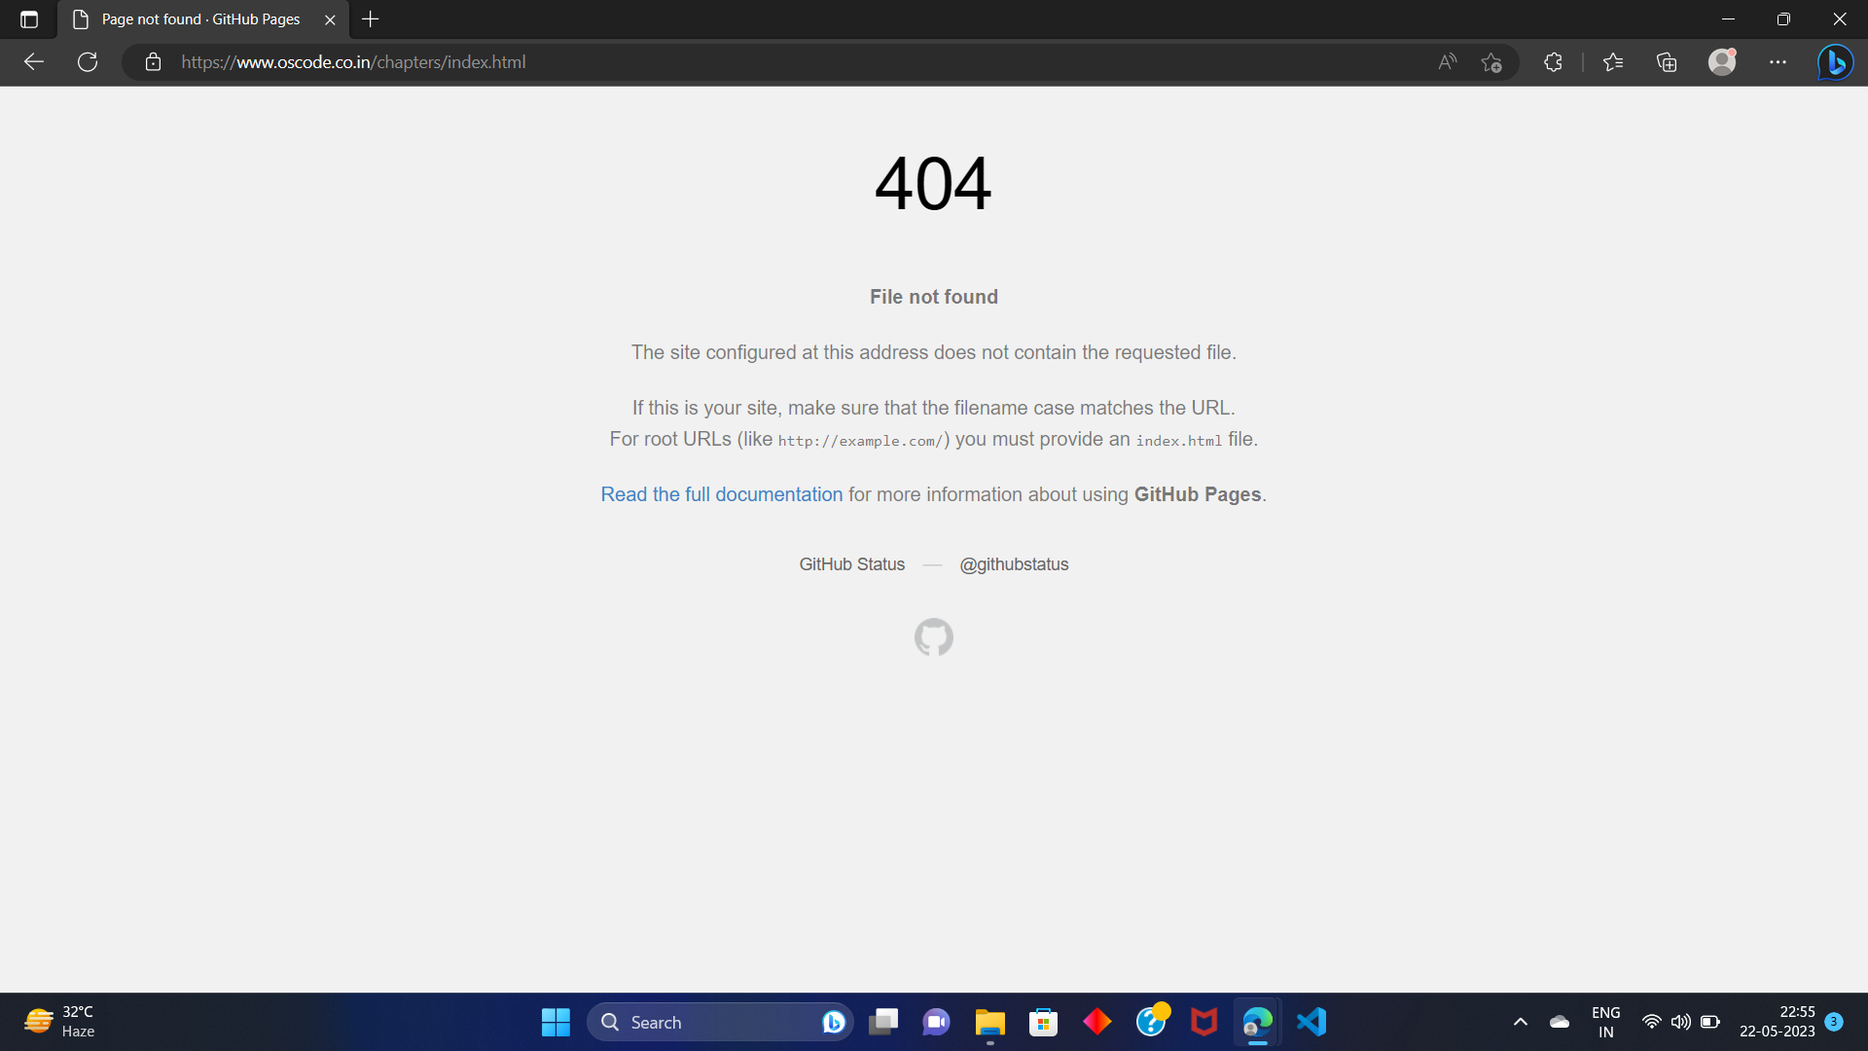
Task: Launch Visual Studio Code from the taskbar
Action: (x=1311, y=1022)
